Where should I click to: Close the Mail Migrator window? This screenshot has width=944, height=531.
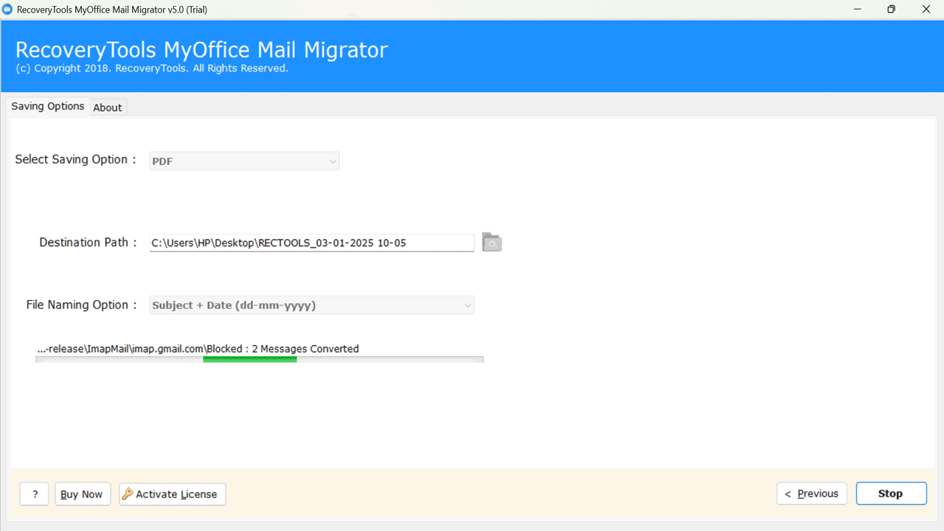pos(926,10)
